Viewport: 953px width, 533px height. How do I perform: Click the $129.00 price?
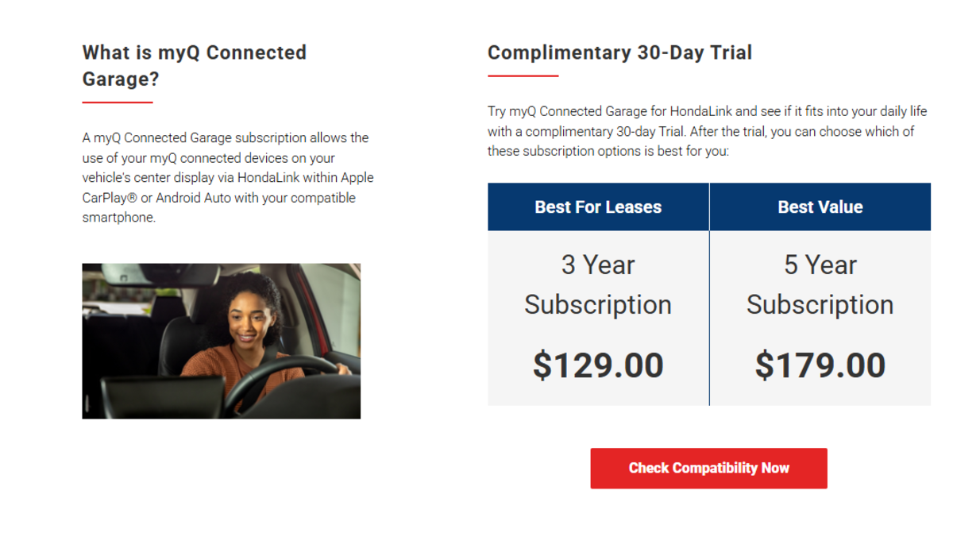point(598,365)
